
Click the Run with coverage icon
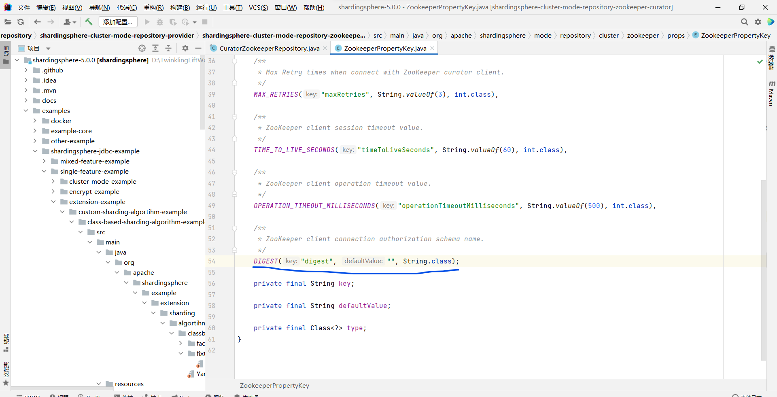click(173, 22)
